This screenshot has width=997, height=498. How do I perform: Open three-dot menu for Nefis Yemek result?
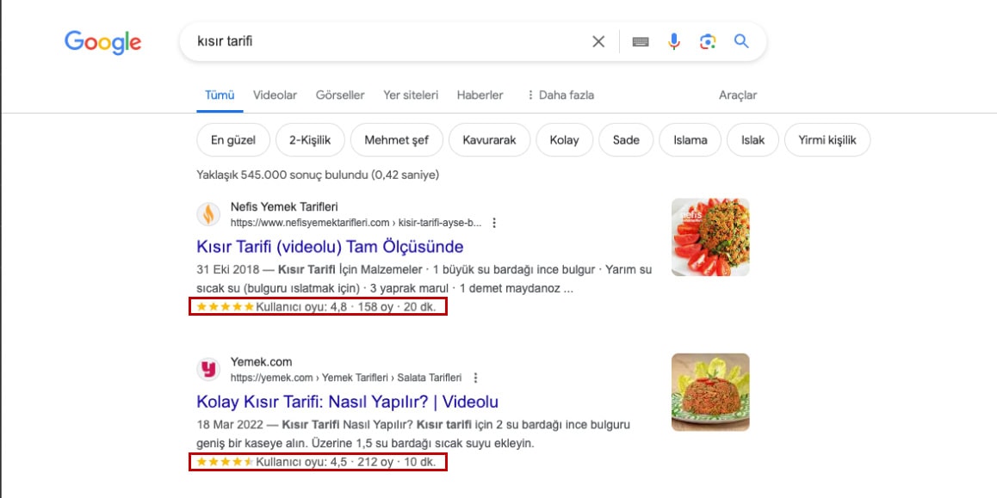tap(494, 223)
